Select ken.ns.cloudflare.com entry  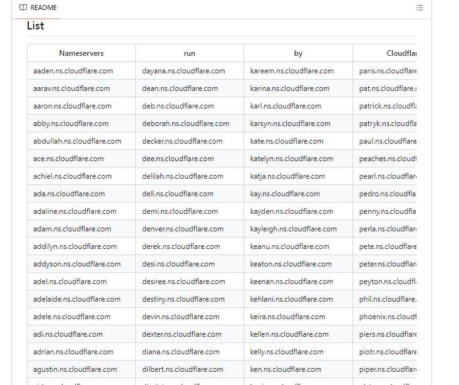coord(286,369)
